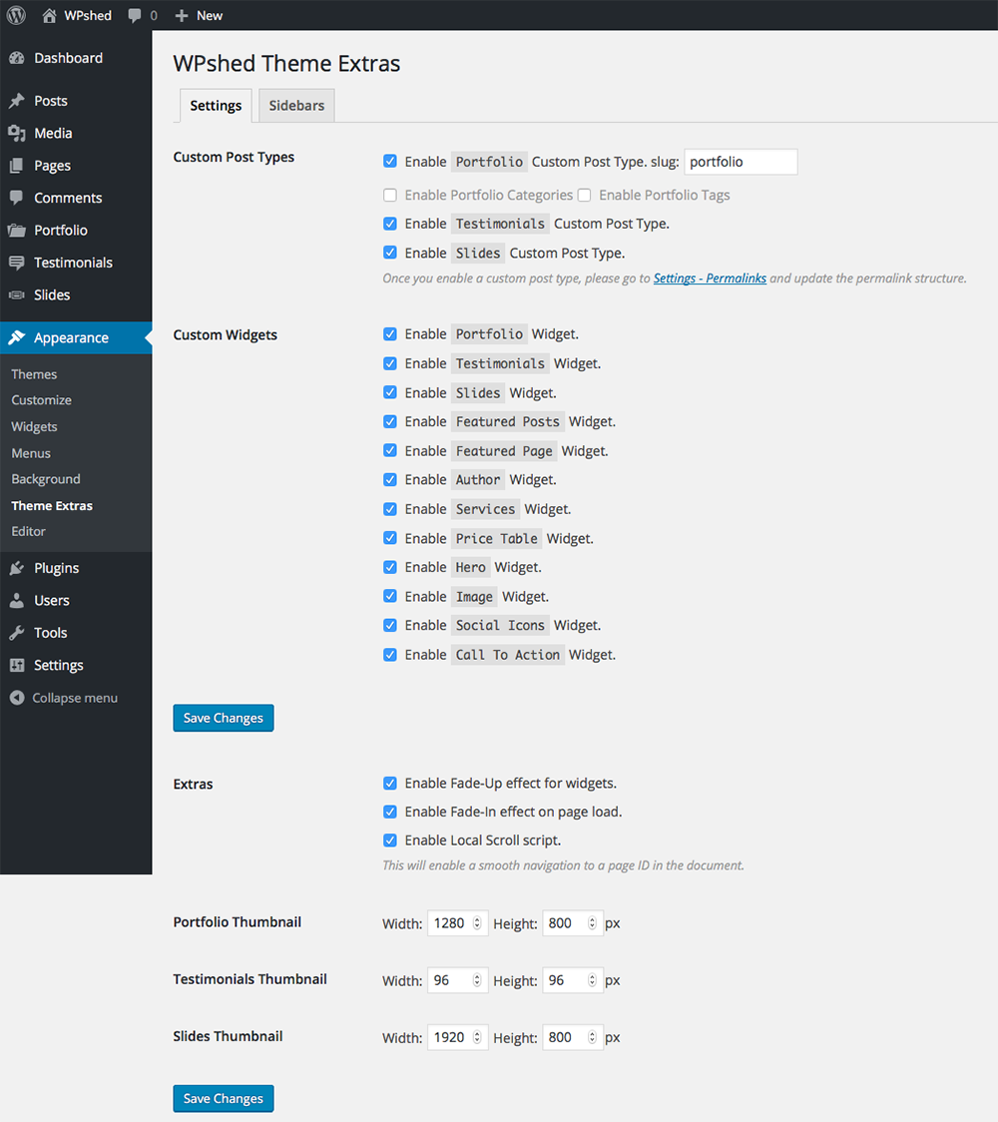Click the Pages icon in sidebar
This screenshot has width=998, height=1122.
pos(16,166)
